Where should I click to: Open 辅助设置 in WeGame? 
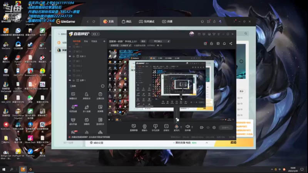tap(97, 143)
